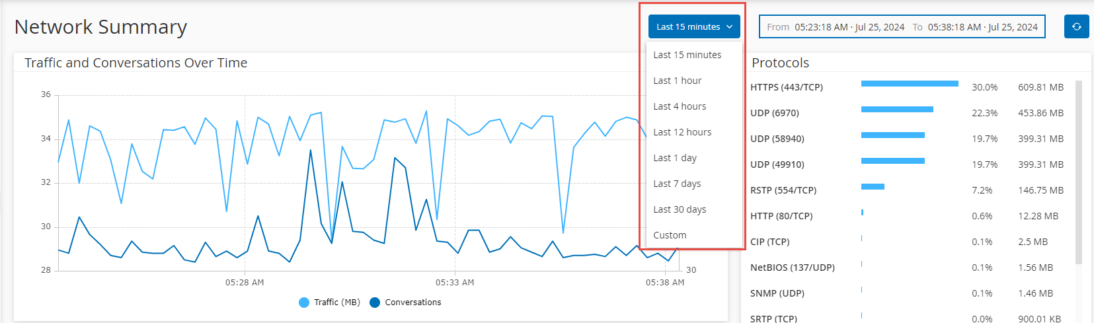Toggle the Conversations legend series
The width and height of the screenshot is (1094, 323).
pos(412,303)
